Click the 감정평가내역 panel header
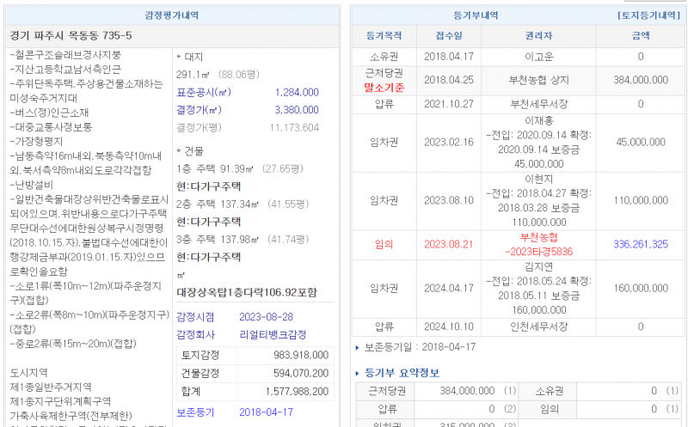 point(174,15)
